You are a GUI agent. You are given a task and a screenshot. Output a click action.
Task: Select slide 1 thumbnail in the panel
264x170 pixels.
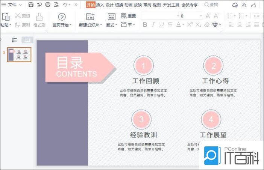(20, 54)
